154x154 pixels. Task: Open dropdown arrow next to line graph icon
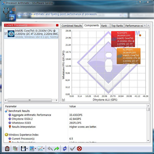click(44, 149)
